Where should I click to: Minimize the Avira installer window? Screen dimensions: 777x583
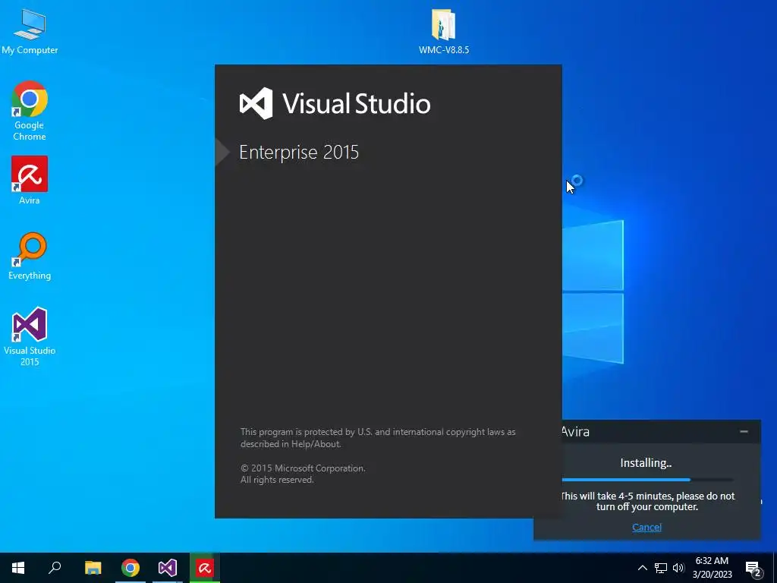(744, 431)
